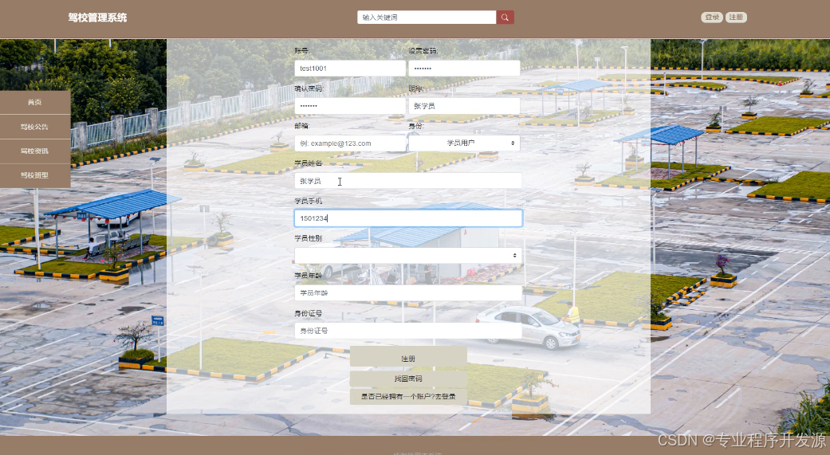
Task: Open the 身份 dropdown showing 学员用户
Action: (464, 143)
